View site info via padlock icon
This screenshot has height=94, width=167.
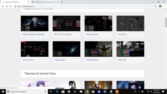[15, 6]
